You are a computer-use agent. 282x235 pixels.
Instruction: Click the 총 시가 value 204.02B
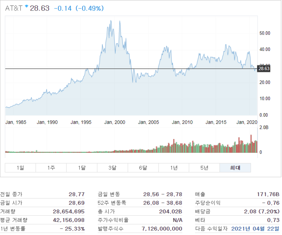pyautogui.click(x=171, y=211)
